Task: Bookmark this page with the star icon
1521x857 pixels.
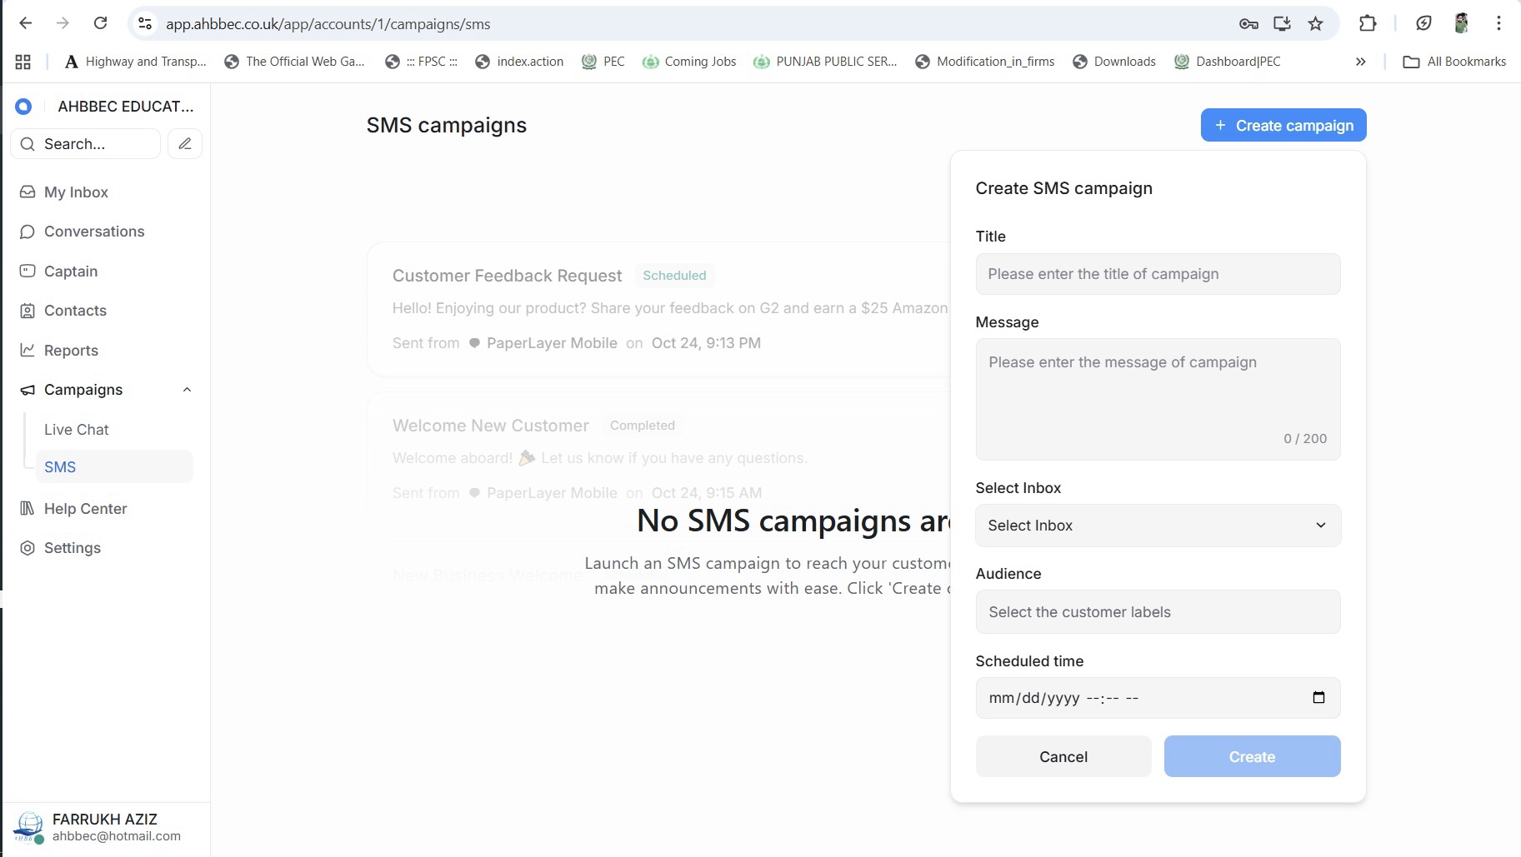Action: 1316,23
